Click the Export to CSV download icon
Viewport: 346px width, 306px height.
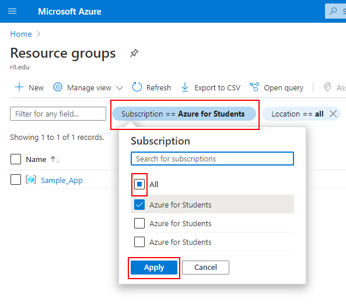pyautogui.click(x=185, y=87)
